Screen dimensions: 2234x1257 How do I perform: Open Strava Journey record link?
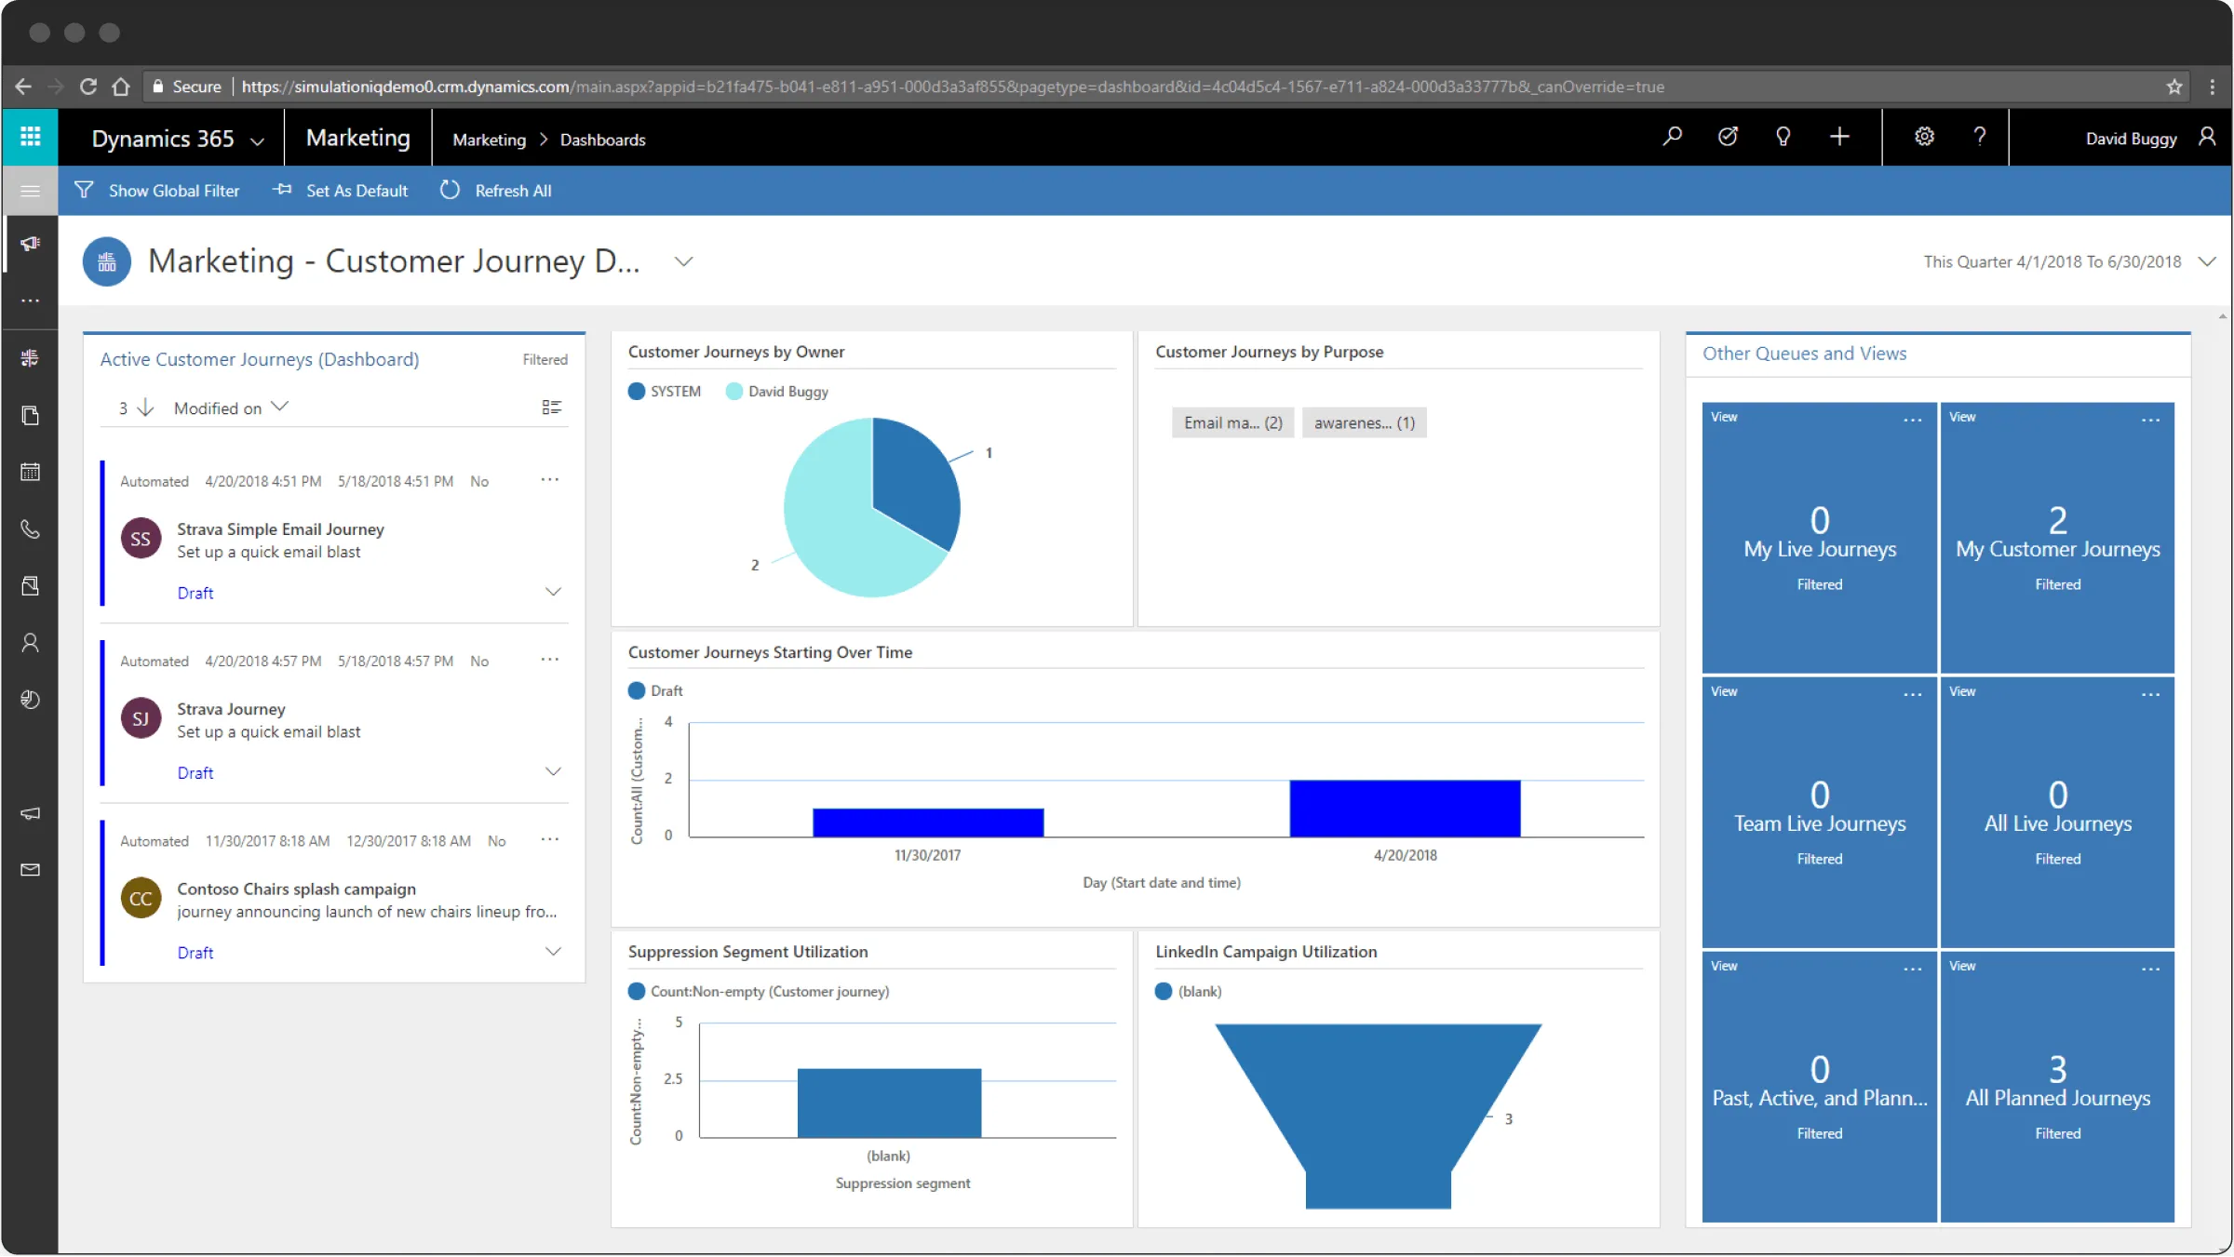[x=231, y=709]
